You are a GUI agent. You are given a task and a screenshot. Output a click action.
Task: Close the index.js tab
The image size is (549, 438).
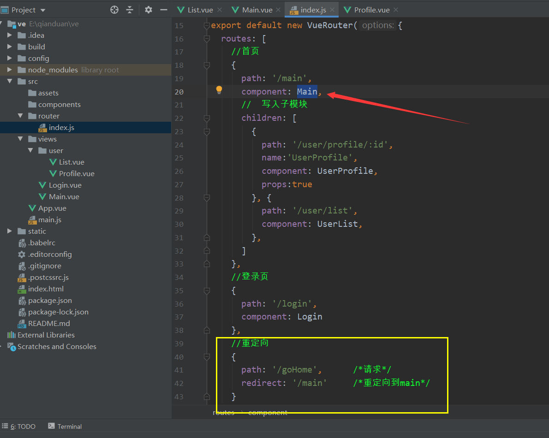(x=332, y=10)
